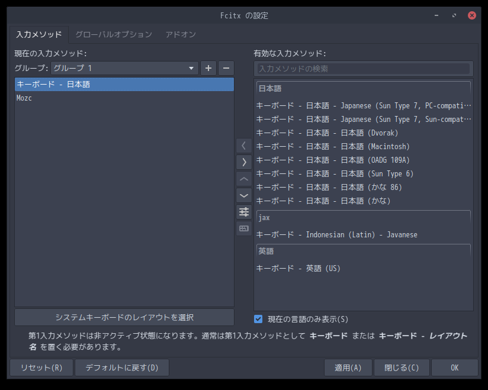Image resolution: width=488 pixels, height=390 pixels.
Task: Move selected input method down with down arrow
Action: [243, 195]
